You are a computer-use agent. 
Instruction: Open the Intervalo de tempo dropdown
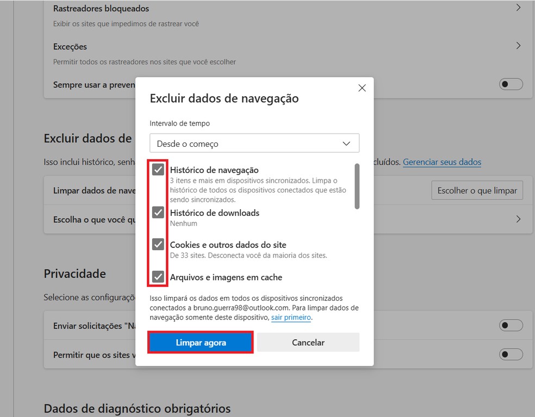click(x=254, y=143)
